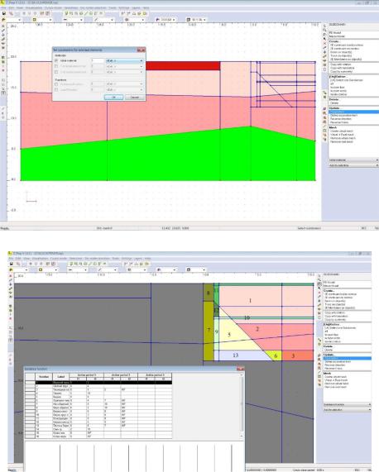This screenshot has height=472, width=379.
Task: Open the highlighted Initial material dropdown
Action: pyautogui.click(x=124, y=61)
